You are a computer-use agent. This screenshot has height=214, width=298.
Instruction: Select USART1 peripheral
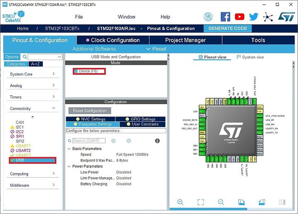[x=23, y=146]
